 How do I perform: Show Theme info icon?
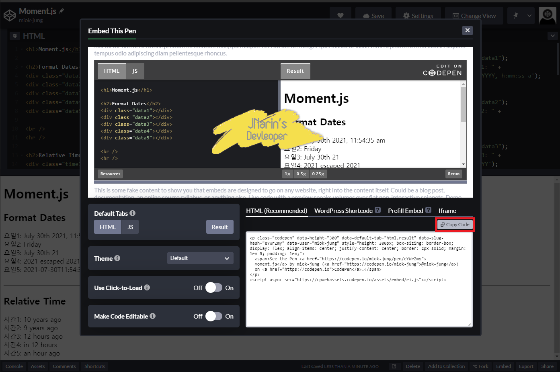[x=117, y=258]
